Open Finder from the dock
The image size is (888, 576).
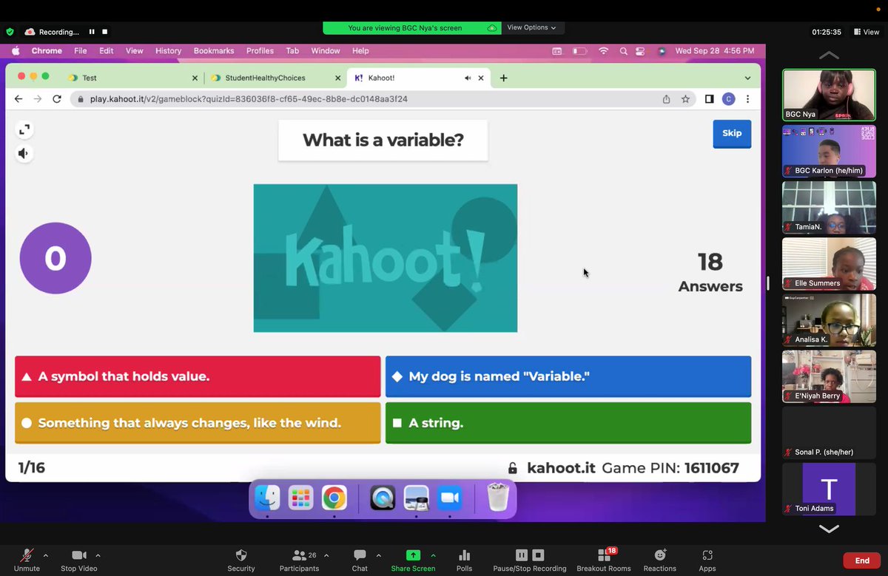(267, 498)
